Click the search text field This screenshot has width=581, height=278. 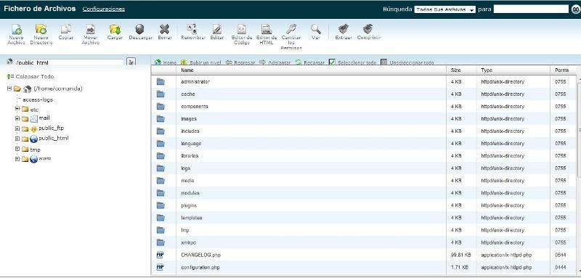click(x=531, y=9)
